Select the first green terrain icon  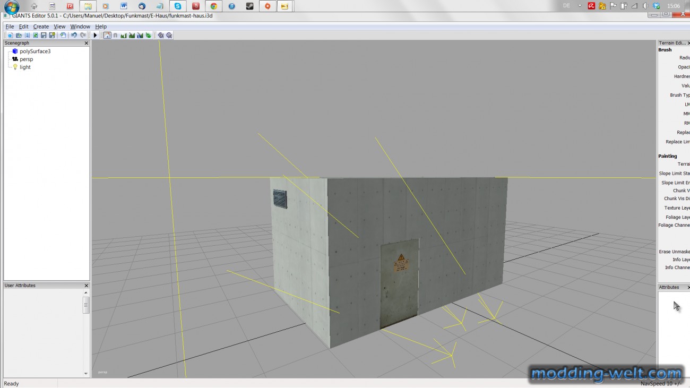click(123, 36)
